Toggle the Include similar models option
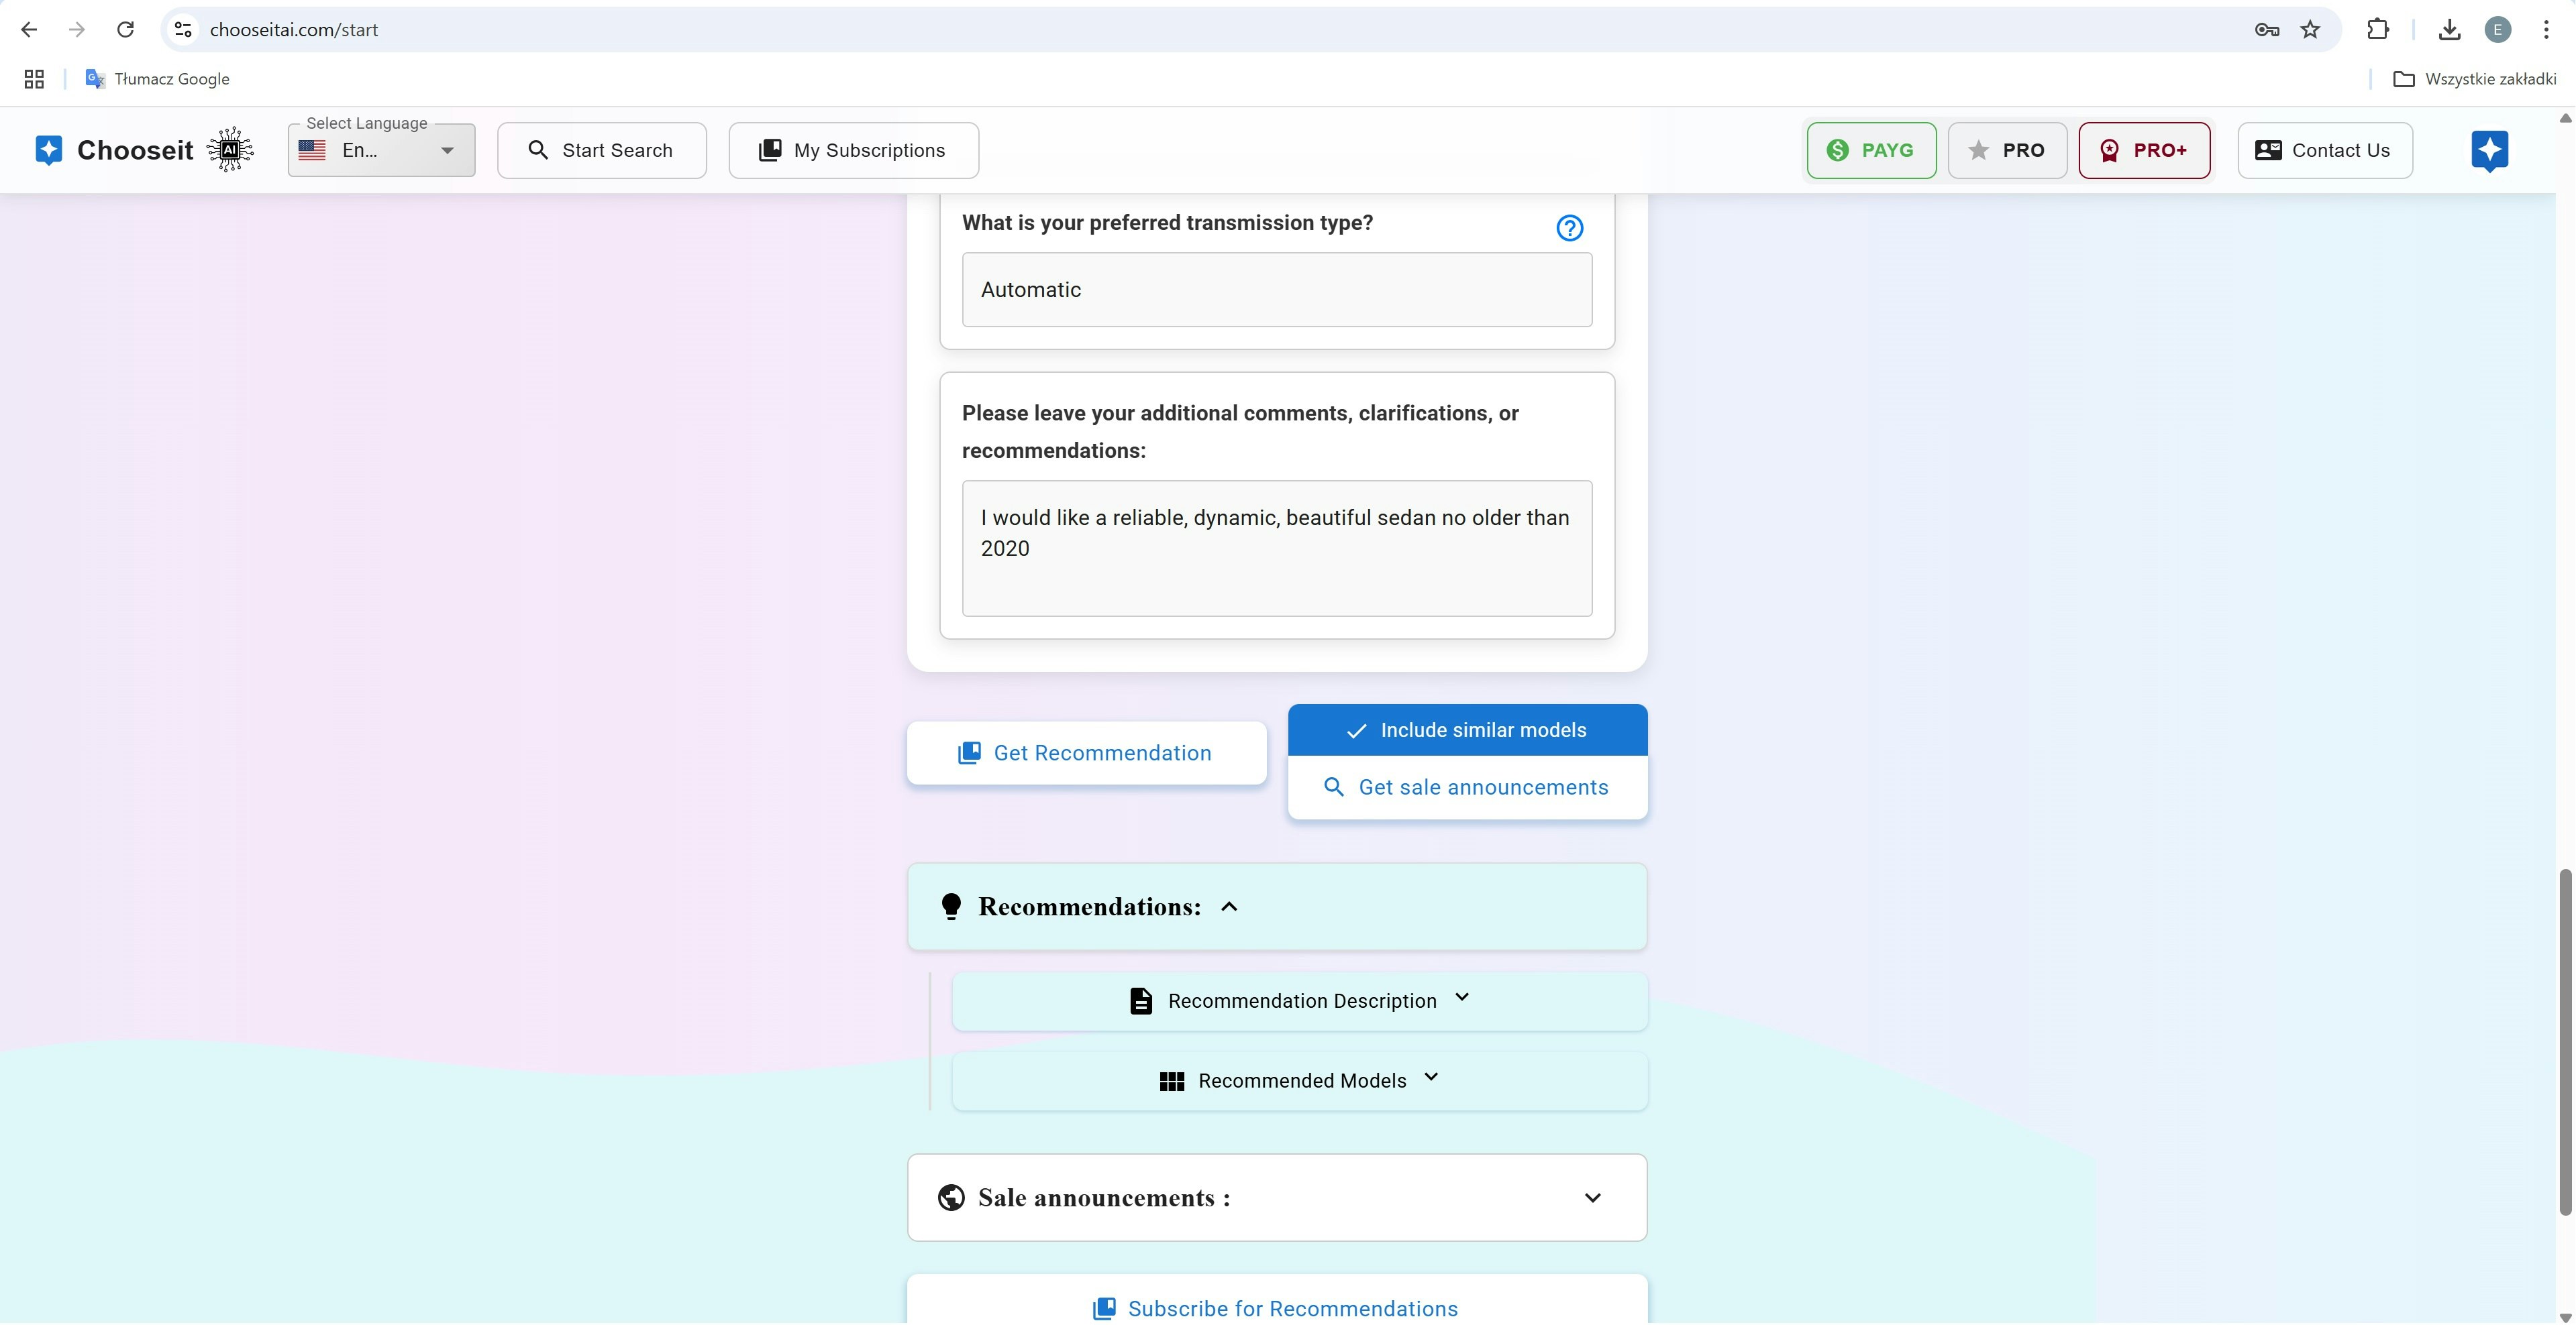2576x1325 pixels. point(1467,730)
